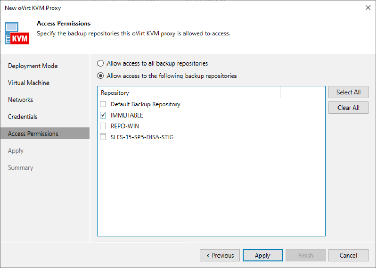The height and width of the screenshot is (268, 377).
Task: Check the SLES-15-SP5-DISA-STIG checkbox
Action: pos(103,137)
